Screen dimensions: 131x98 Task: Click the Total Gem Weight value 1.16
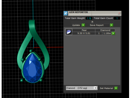tap(89, 18)
